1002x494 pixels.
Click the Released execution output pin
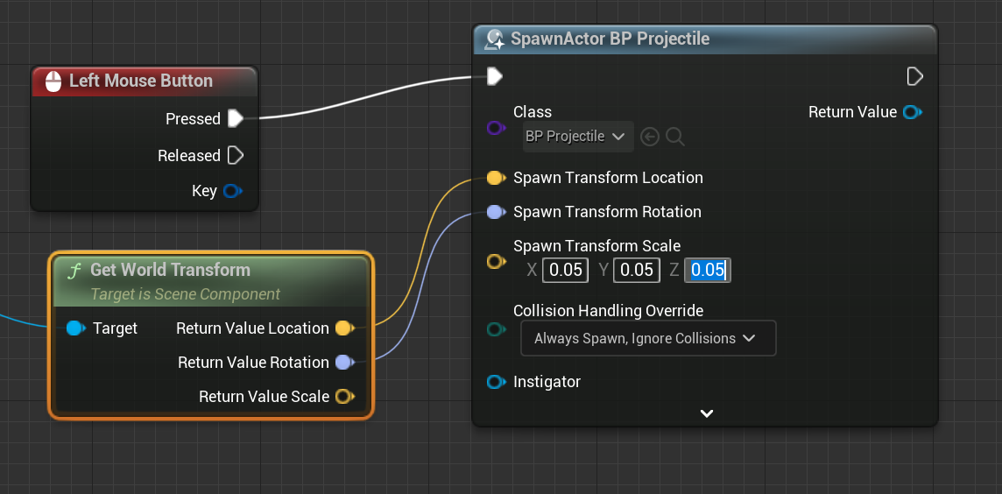tap(235, 156)
